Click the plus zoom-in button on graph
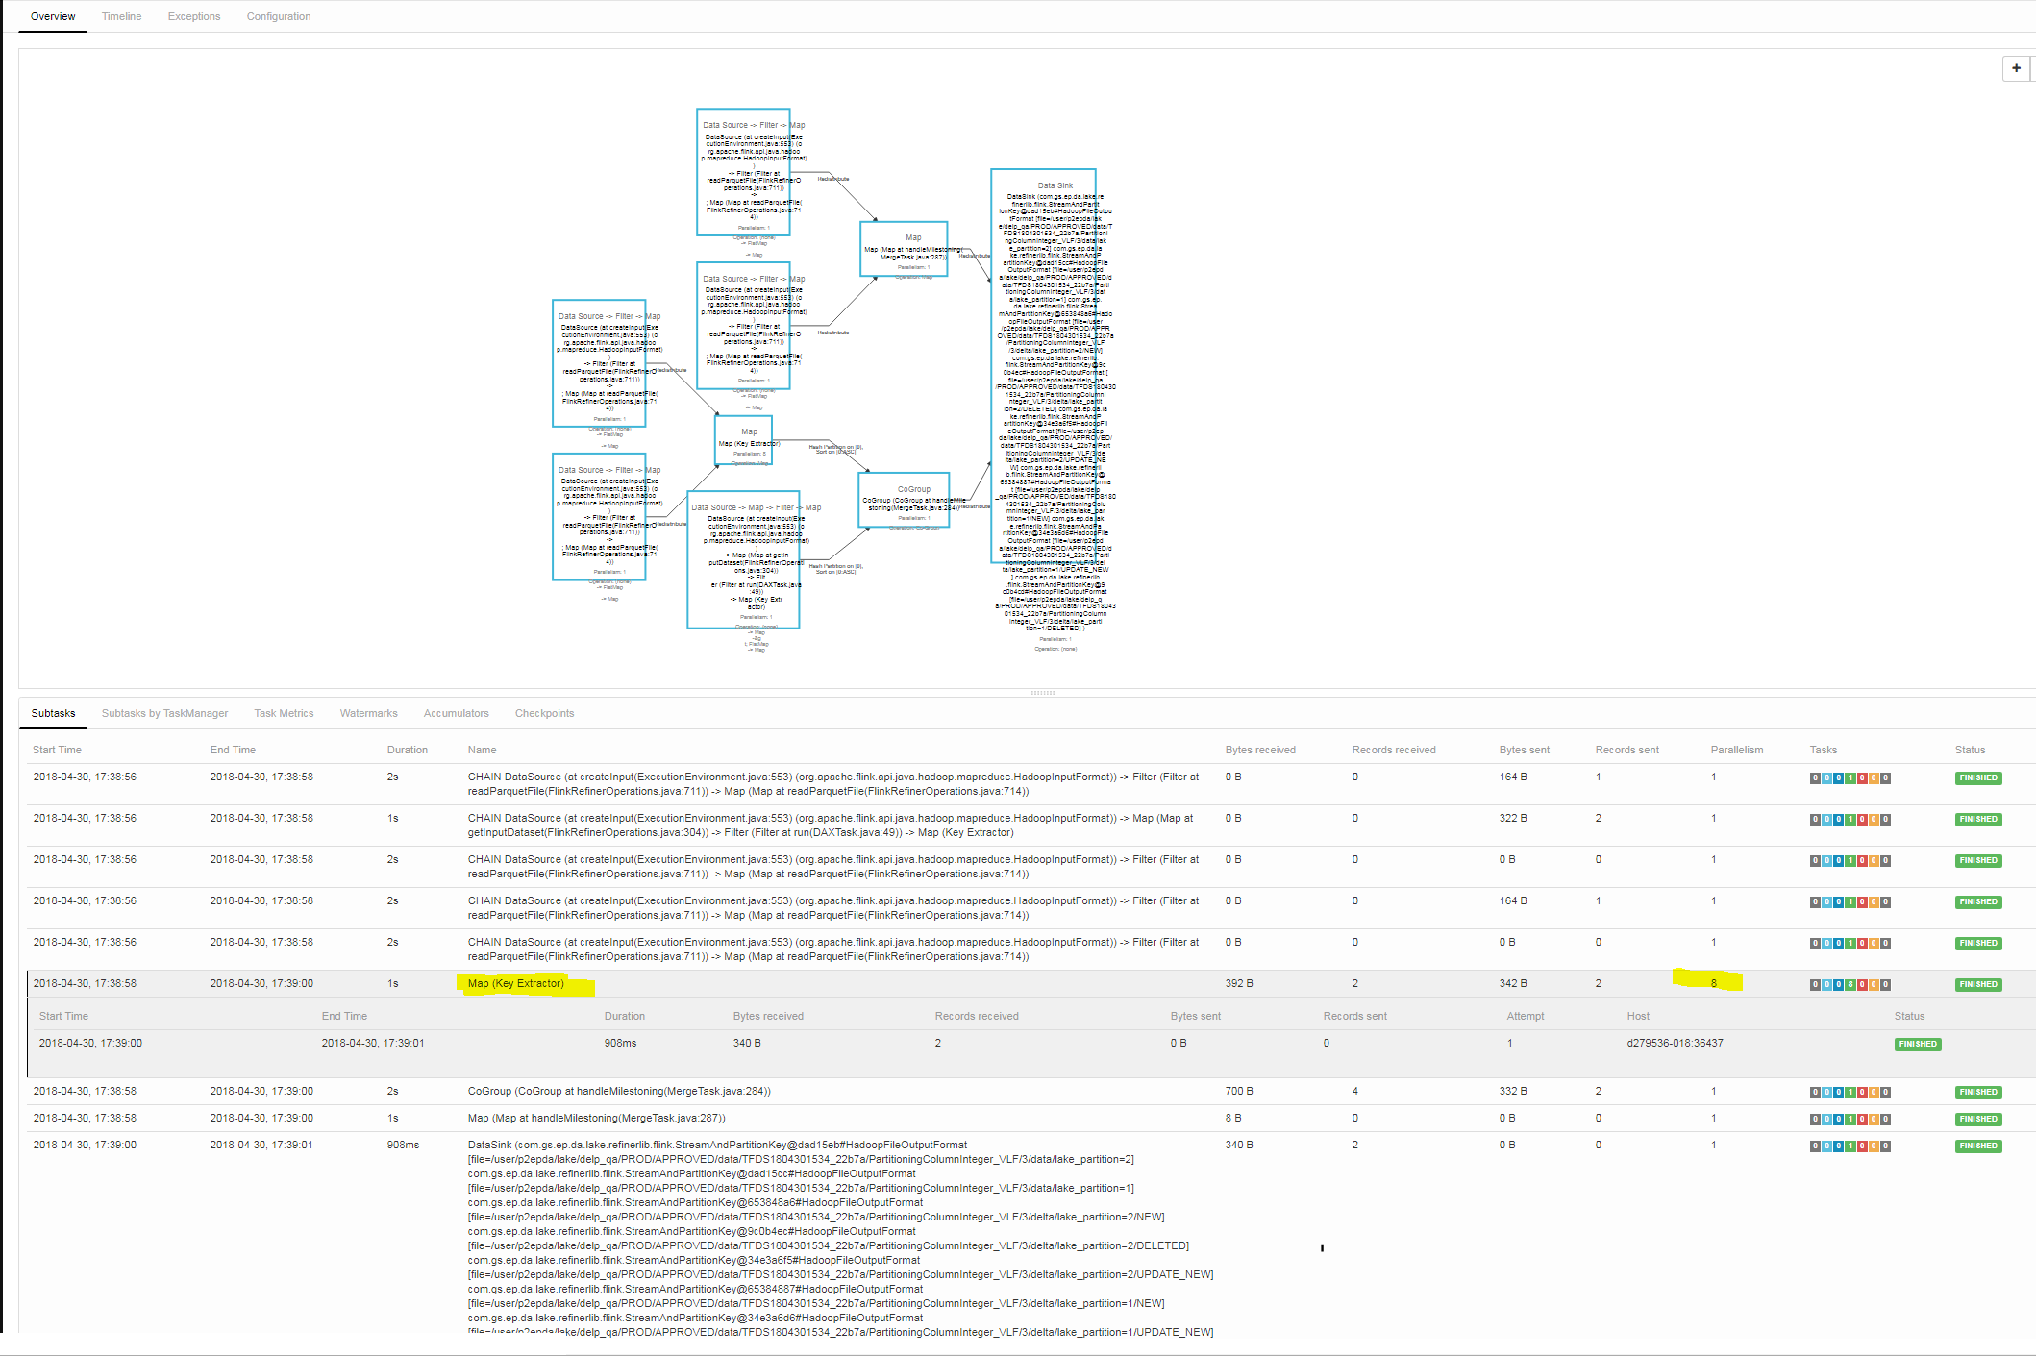Screen dimensions: 2036x1356 2016,68
